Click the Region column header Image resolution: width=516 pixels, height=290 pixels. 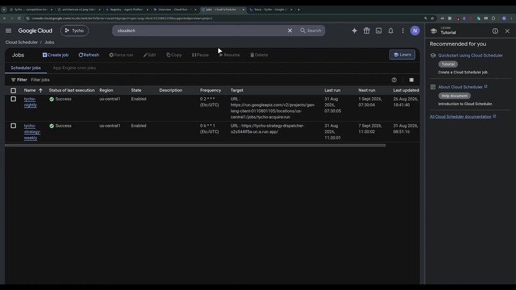[x=106, y=90]
